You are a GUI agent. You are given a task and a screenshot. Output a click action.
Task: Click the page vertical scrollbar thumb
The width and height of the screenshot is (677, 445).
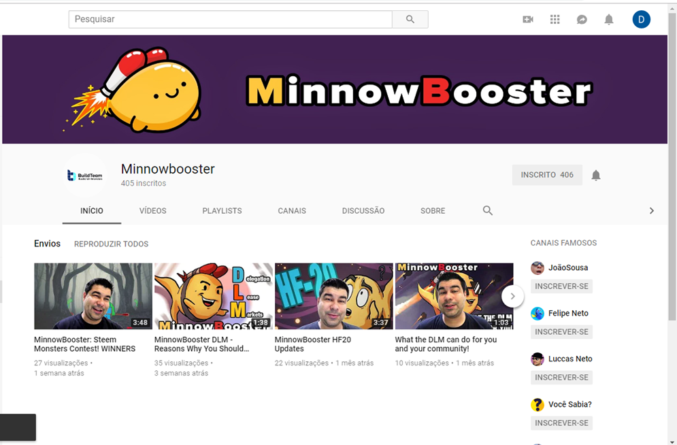click(672, 166)
